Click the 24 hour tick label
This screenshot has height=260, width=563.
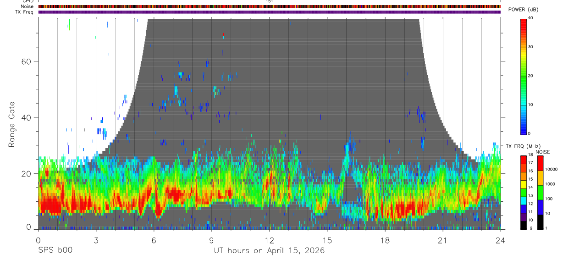coord(501,240)
